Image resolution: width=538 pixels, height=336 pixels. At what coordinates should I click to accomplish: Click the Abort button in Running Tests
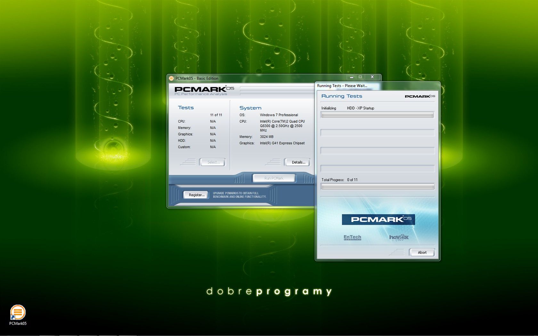pyautogui.click(x=422, y=252)
